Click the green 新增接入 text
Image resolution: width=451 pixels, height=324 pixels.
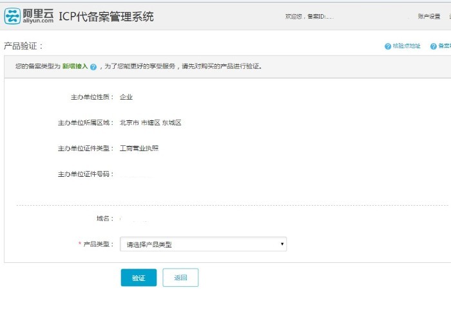coord(75,66)
